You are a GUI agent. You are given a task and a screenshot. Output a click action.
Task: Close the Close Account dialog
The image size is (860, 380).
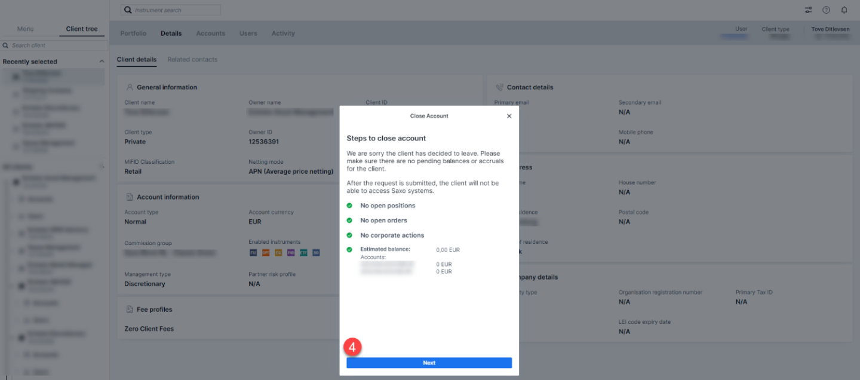pyautogui.click(x=509, y=116)
